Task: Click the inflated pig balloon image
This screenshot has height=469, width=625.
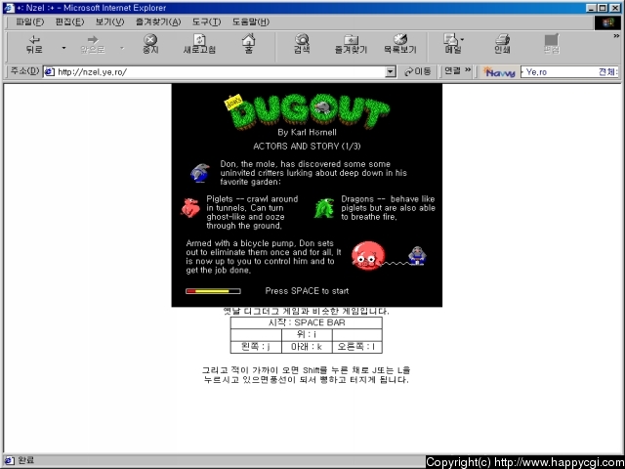Action: click(368, 256)
